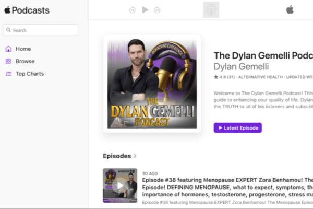Click the Home house icon
Viewport: 313px width, 209px height.
pos(8,49)
